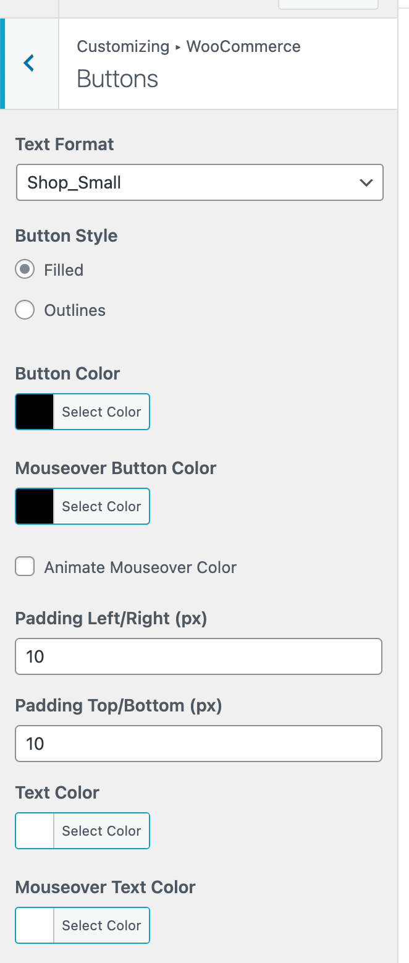Image resolution: width=409 pixels, height=963 pixels.
Task: Click the Padding Top/Bottom input field
Action: tap(198, 744)
